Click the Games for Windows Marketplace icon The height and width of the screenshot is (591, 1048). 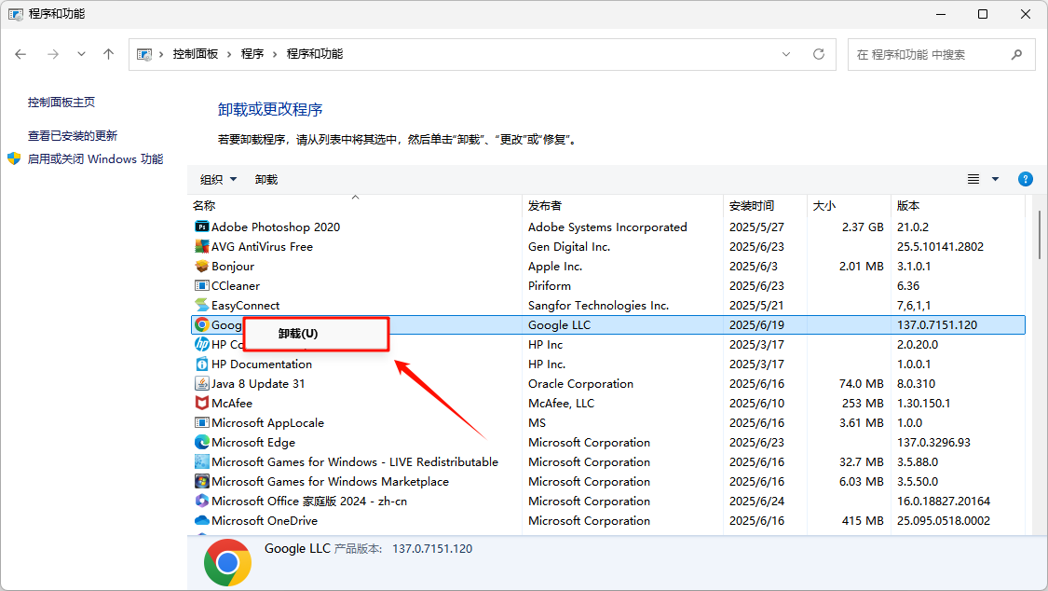pyautogui.click(x=202, y=481)
